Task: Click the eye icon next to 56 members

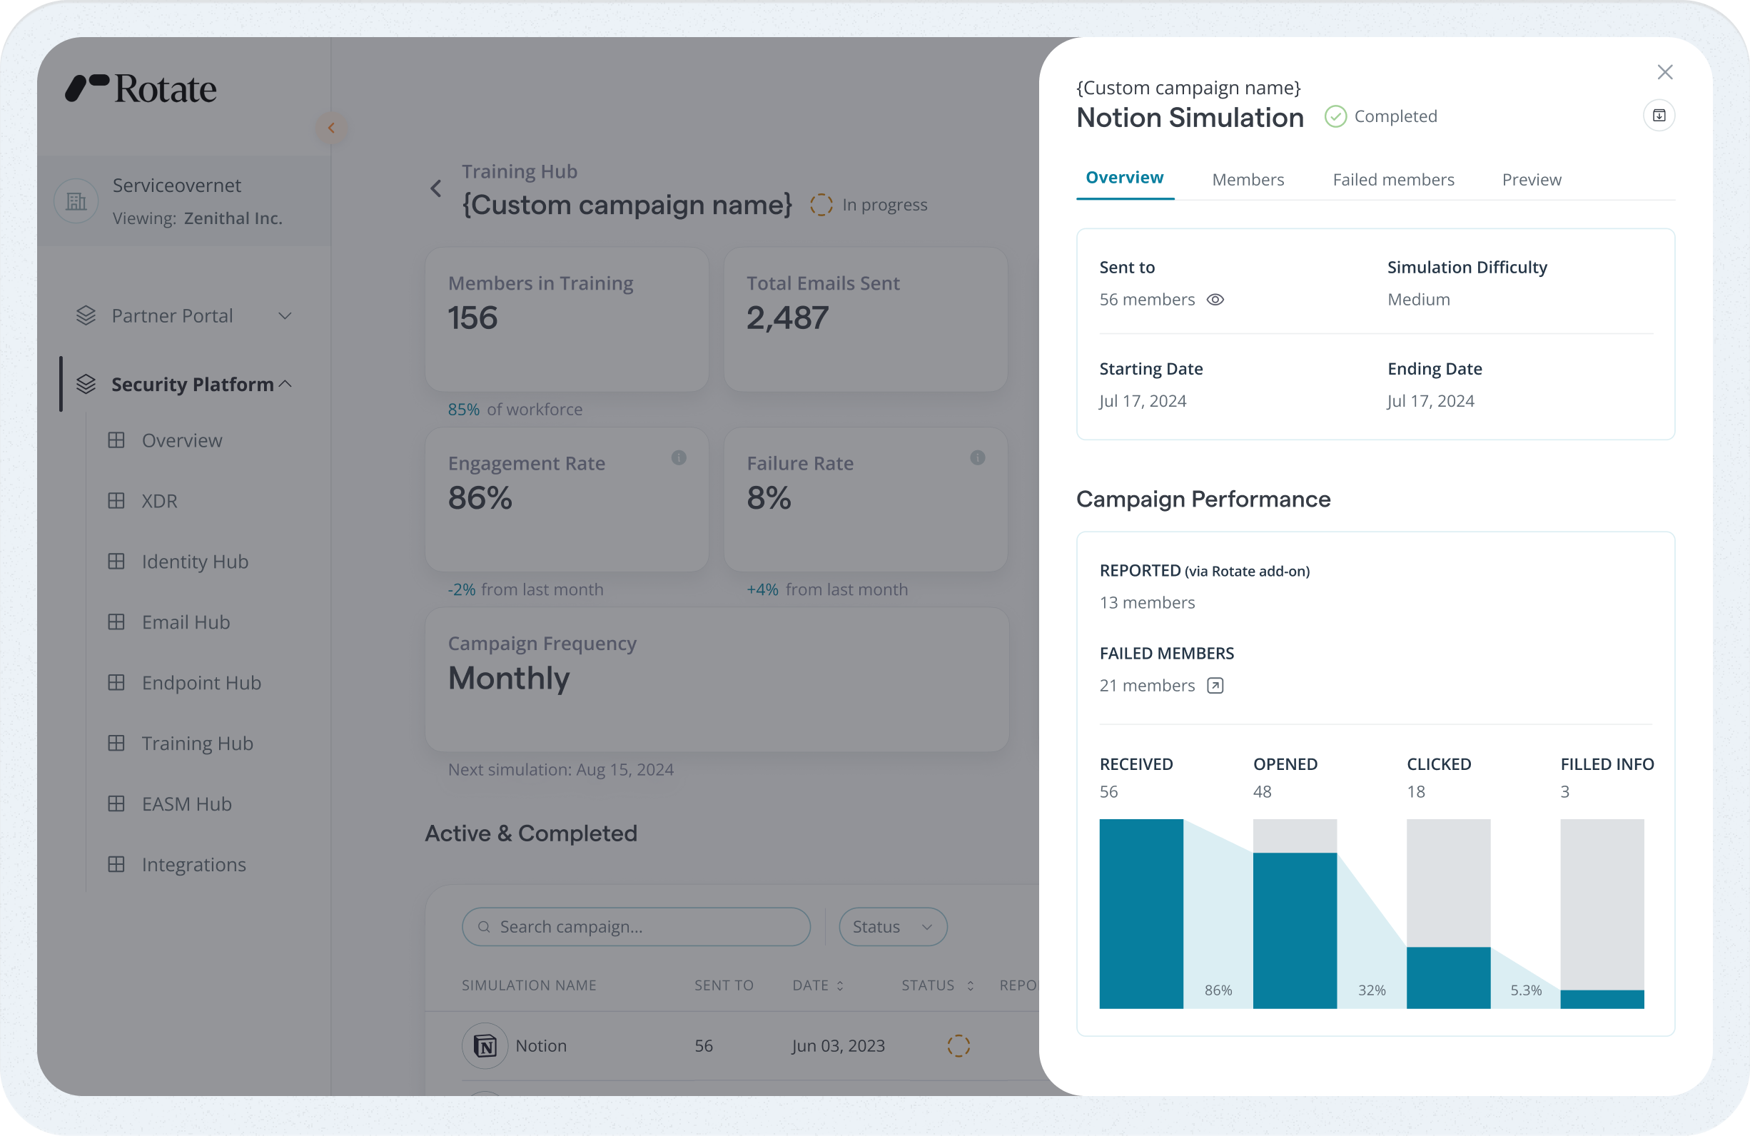Action: [1215, 300]
